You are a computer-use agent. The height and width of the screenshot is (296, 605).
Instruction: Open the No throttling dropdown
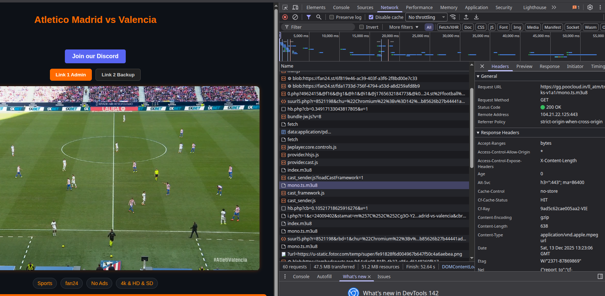426,17
